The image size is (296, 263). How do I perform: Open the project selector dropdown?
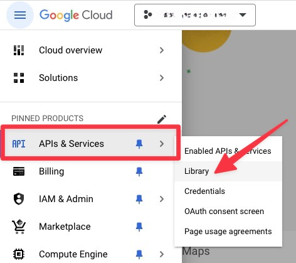coord(195,15)
